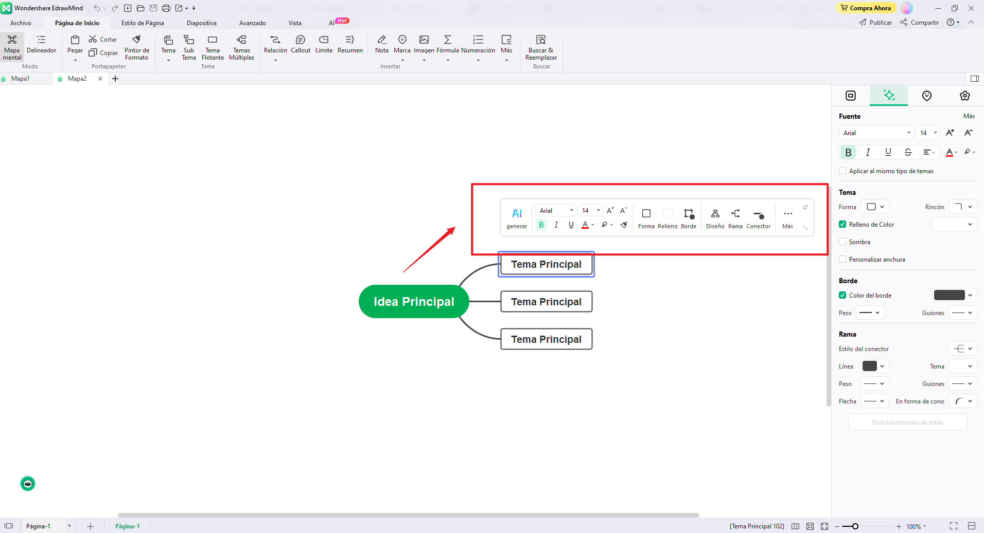Add a new page with the plus button
This screenshot has width=984, height=533.
pyautogui.click(x=90, y=526)
